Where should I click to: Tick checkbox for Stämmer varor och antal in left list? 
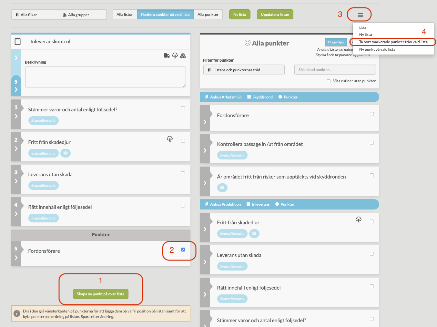click(183, 108)
